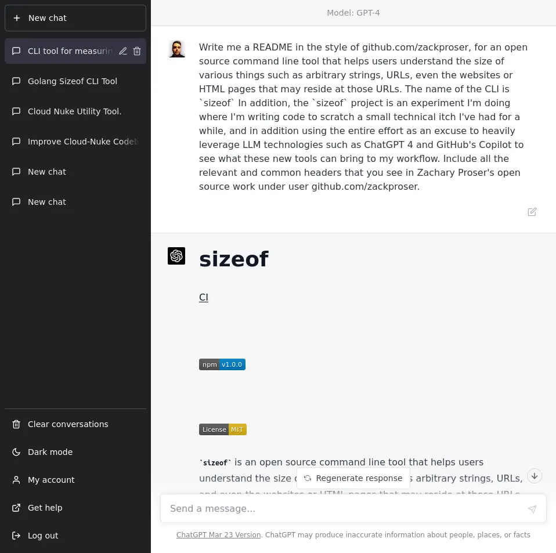The height and width of the screenshot is (553, 556).
Task: Open the ChatGPT Mar 23 Version link
Action: tap(218, 535)
